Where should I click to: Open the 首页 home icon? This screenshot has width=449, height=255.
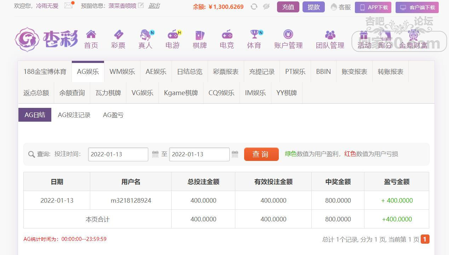[x=91, y=35]
